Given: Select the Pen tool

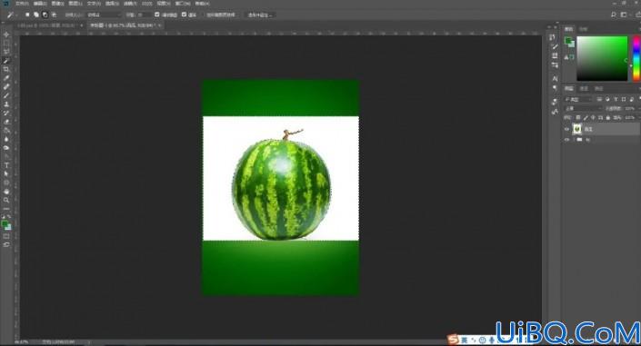Looking at the screenshot, I should pos(6,156).
